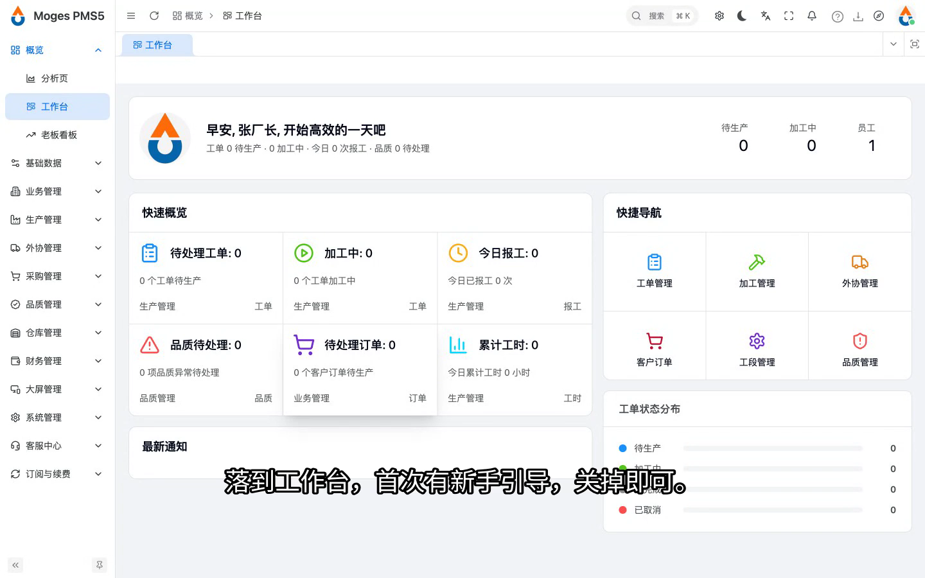Click the blue 待生产 status dot
This screenshot has width=925, height=578.
pyautogui.click(x=622, y=448)
